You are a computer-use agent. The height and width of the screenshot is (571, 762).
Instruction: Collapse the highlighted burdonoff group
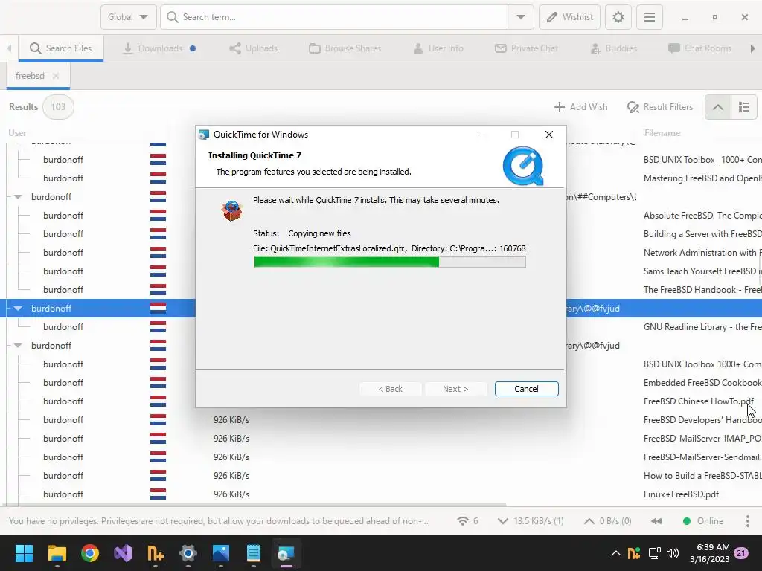pyautogui.click(x=18, y=309)
